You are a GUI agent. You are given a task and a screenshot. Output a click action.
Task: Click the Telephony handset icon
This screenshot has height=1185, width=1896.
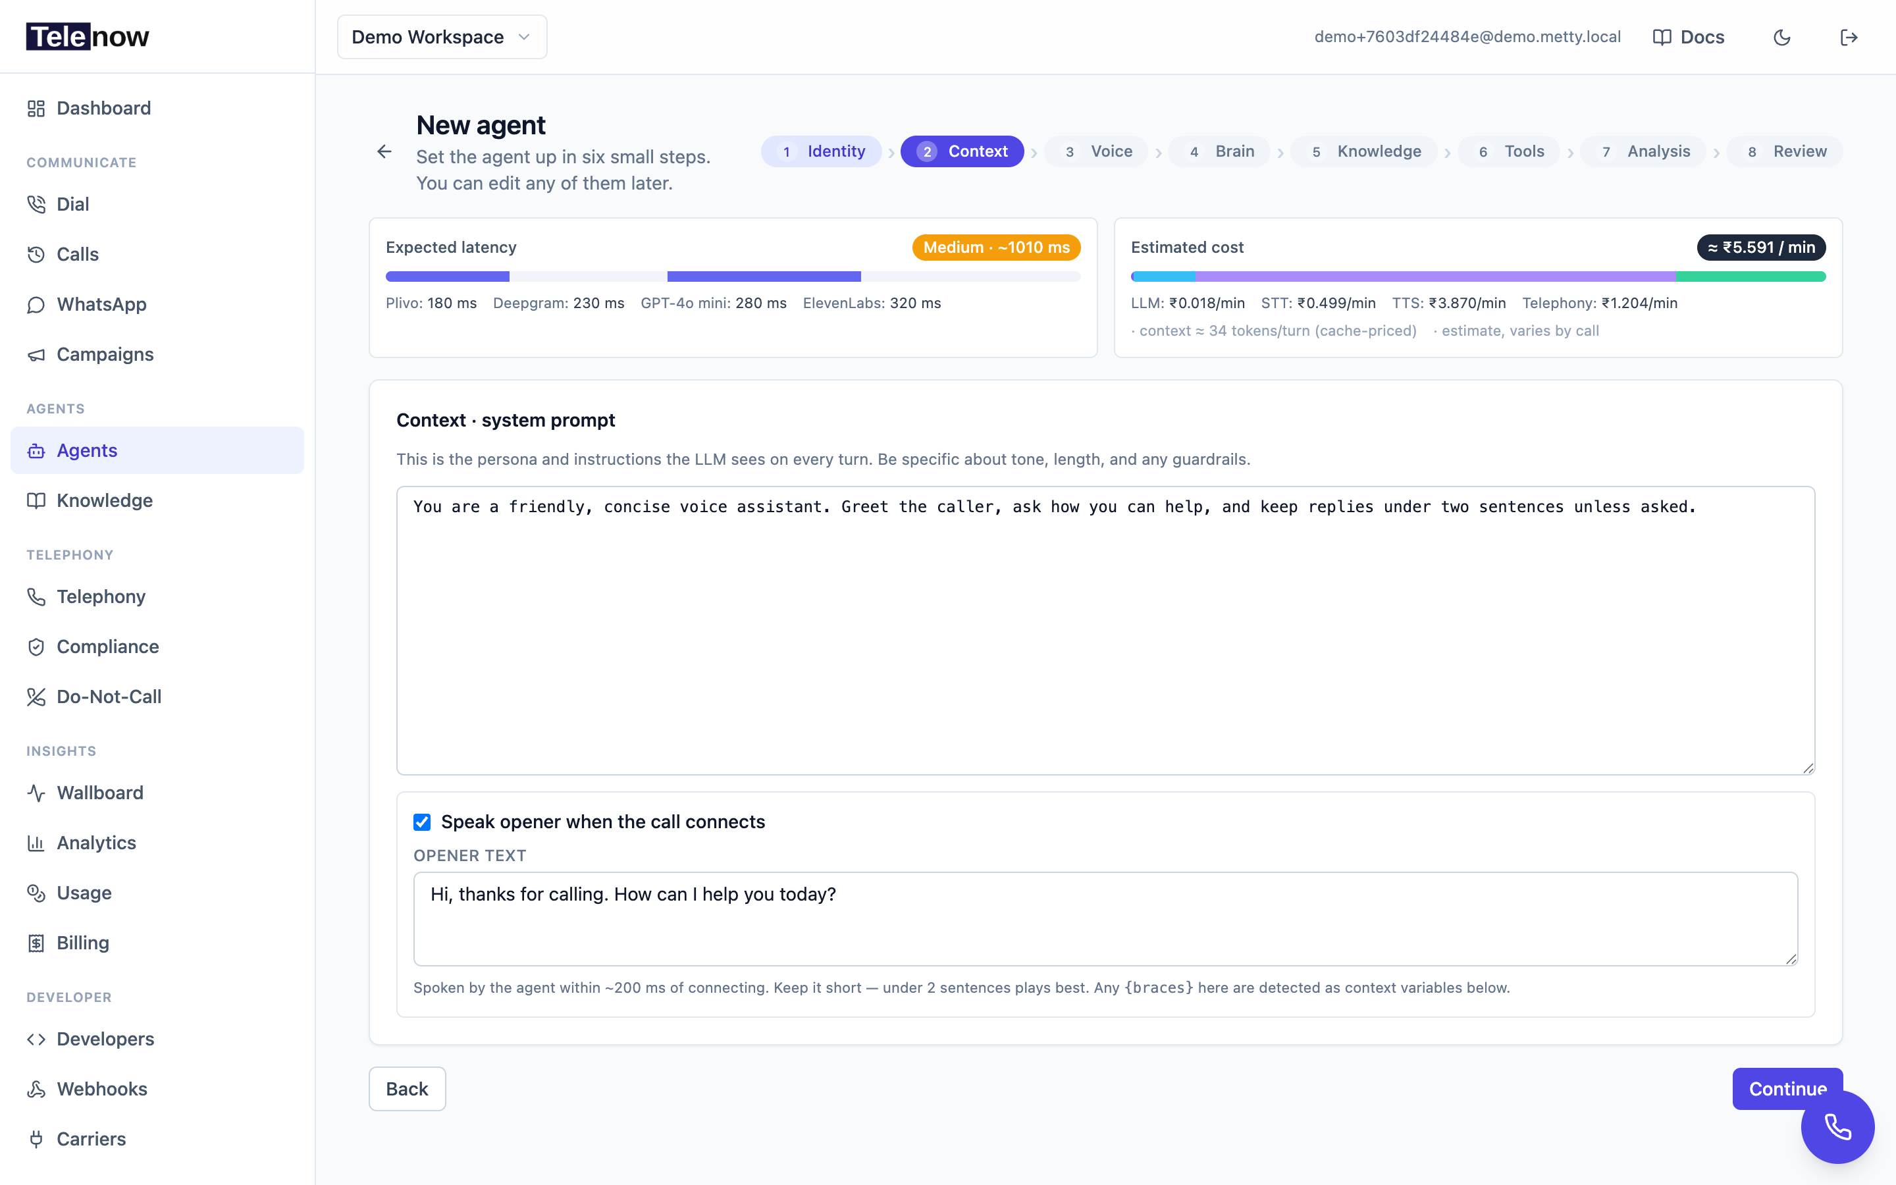coord(36,597)
